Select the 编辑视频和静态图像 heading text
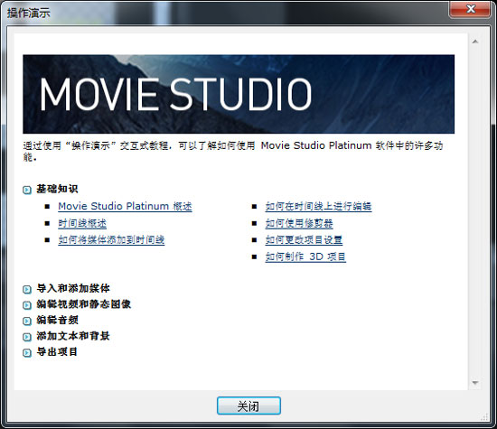The image size is (497, 429). [84, 304]
